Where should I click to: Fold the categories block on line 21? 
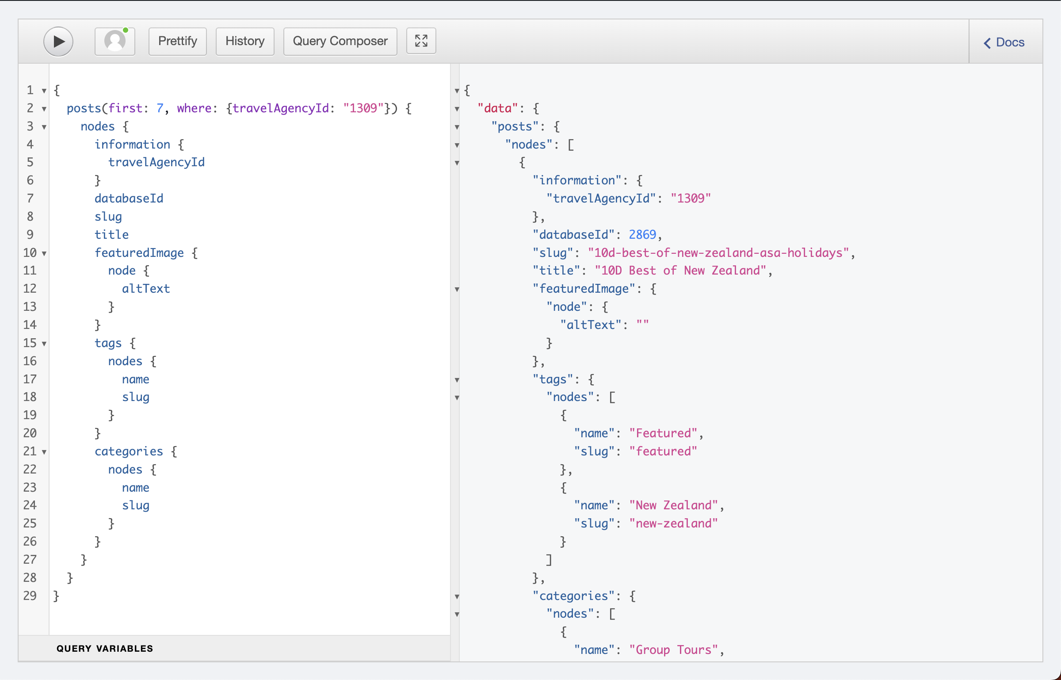[x=44, y=452]
